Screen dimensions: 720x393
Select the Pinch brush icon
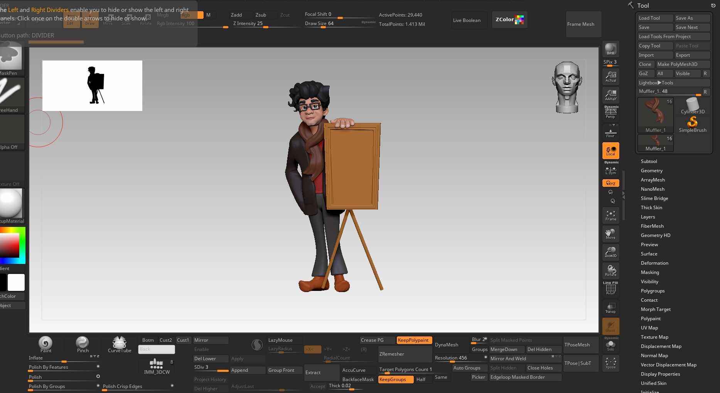click(83, 344)
